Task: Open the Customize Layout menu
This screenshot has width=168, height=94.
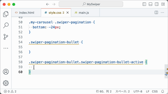Action: tap(163, 4)
